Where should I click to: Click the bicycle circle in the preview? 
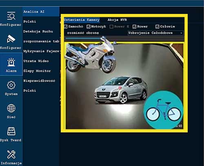click(163, 109)
